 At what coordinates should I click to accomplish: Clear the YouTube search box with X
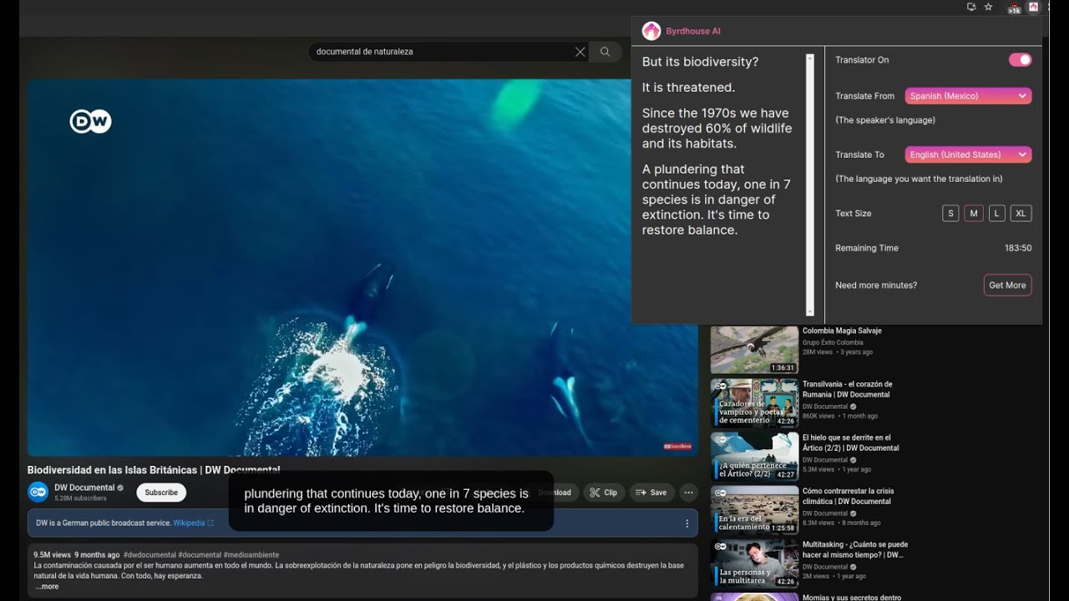[580, 52]
